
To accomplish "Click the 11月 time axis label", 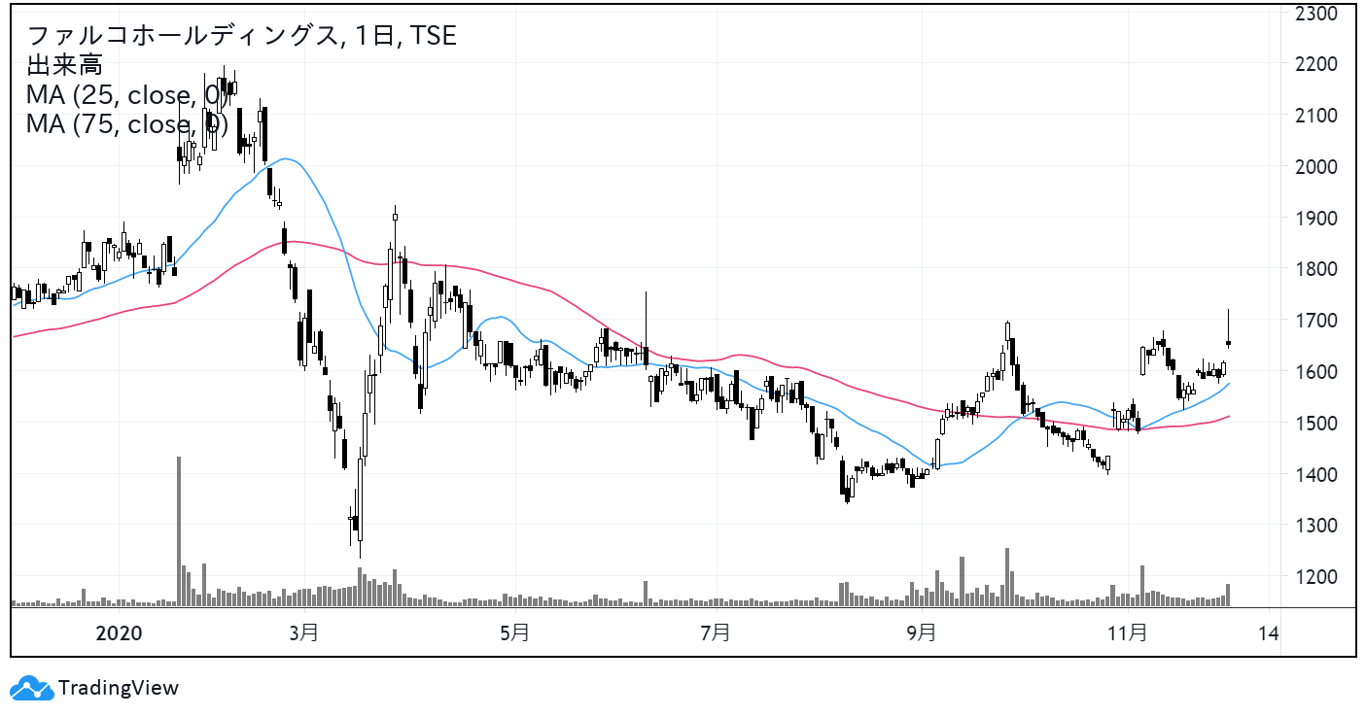I will point(1128,633).
